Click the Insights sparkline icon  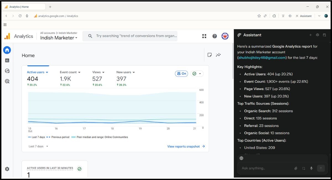[218, 55]
